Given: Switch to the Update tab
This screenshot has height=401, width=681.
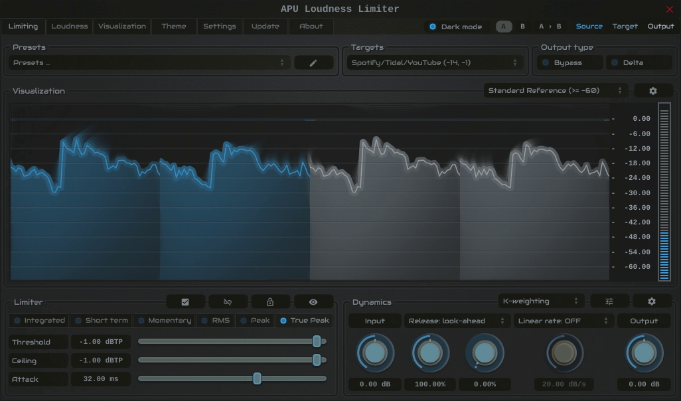Looking at the screenshot, I should (x=265, y=26).
